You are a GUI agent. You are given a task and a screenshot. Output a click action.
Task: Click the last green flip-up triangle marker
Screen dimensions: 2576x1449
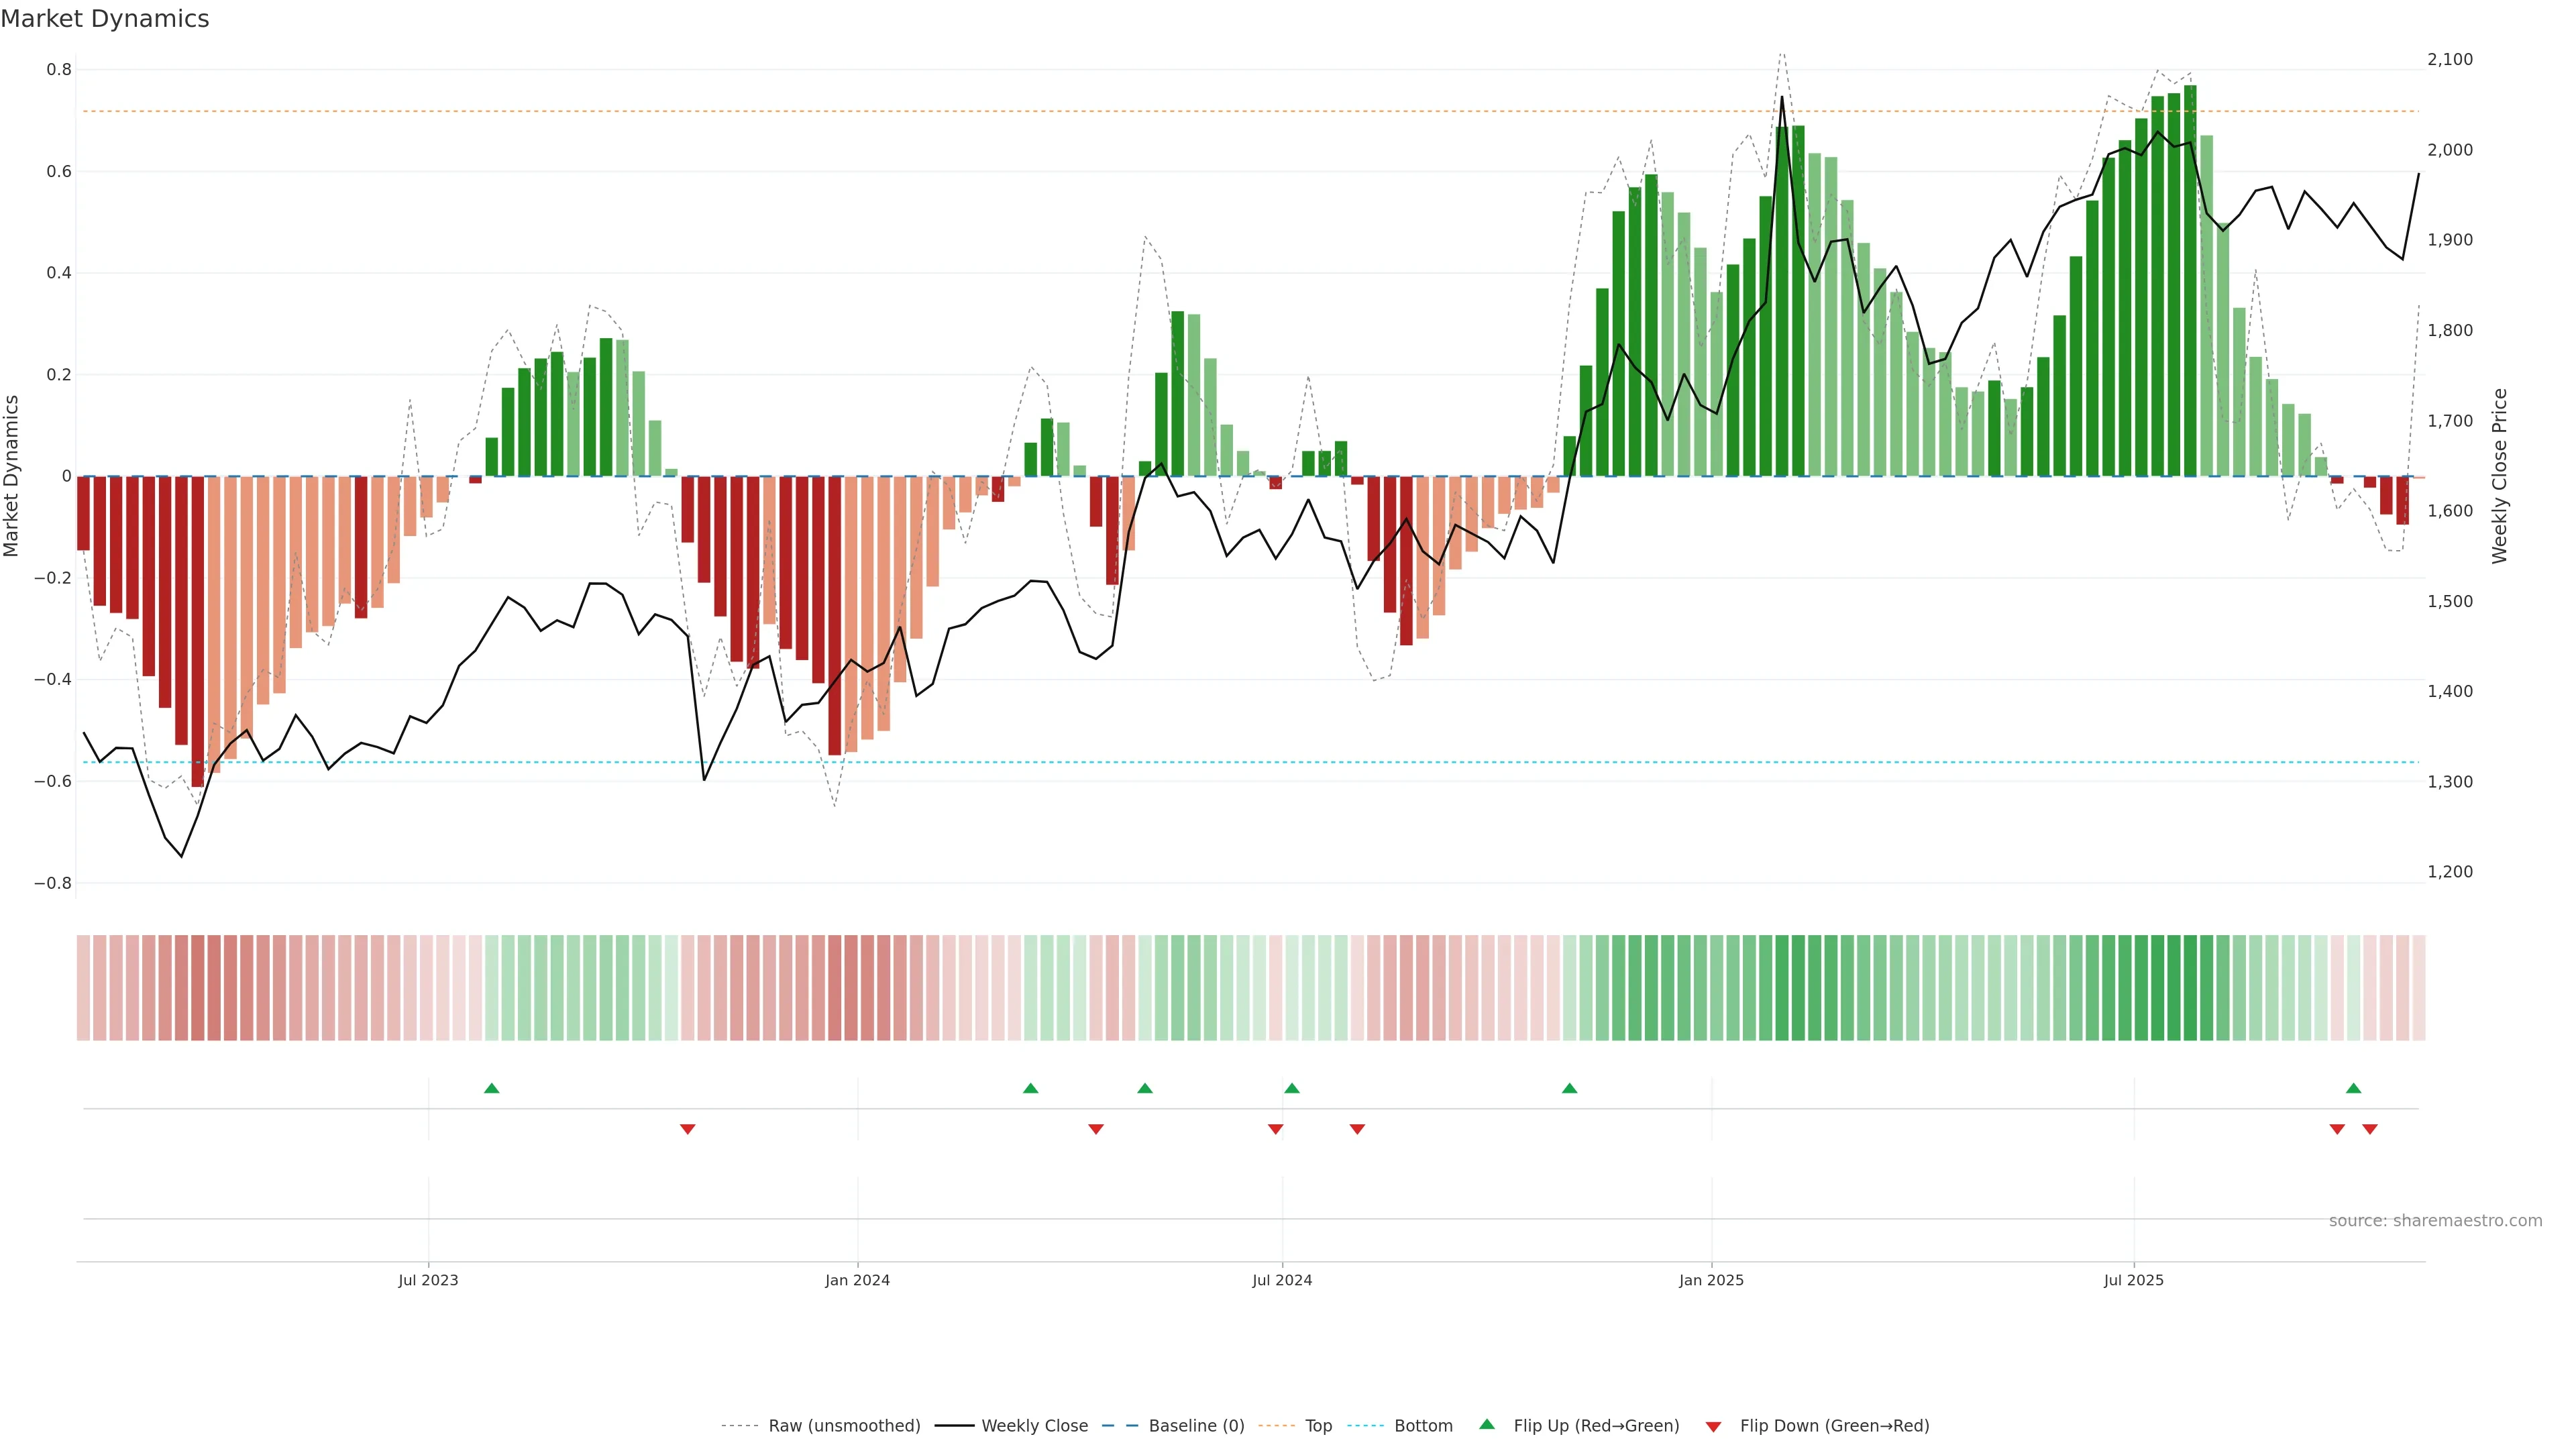(x=2353, y=1088)
